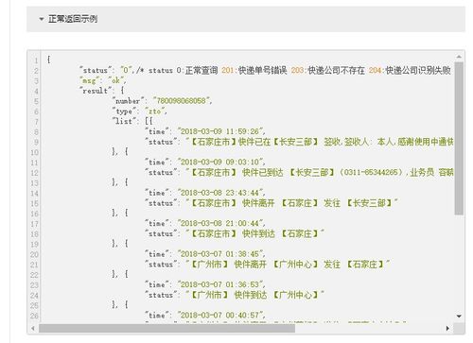
Task: Click the status text 快件到达【广州中心】
Action: (x=276, y=295)
